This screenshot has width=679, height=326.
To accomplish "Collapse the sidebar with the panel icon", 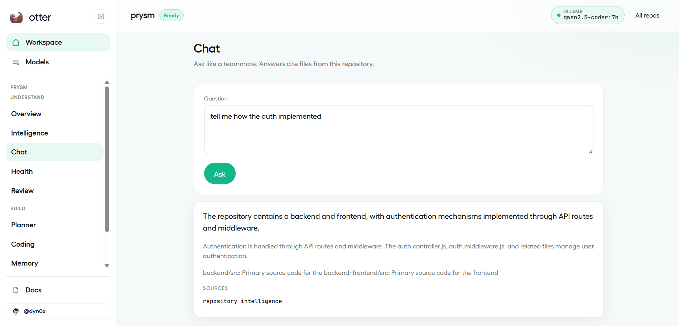I will [x=101, y=16].
